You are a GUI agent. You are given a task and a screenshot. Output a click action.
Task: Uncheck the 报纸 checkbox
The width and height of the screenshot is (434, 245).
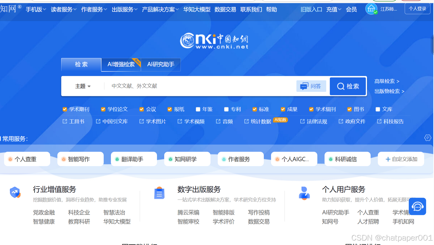click(x=170, y=109)
